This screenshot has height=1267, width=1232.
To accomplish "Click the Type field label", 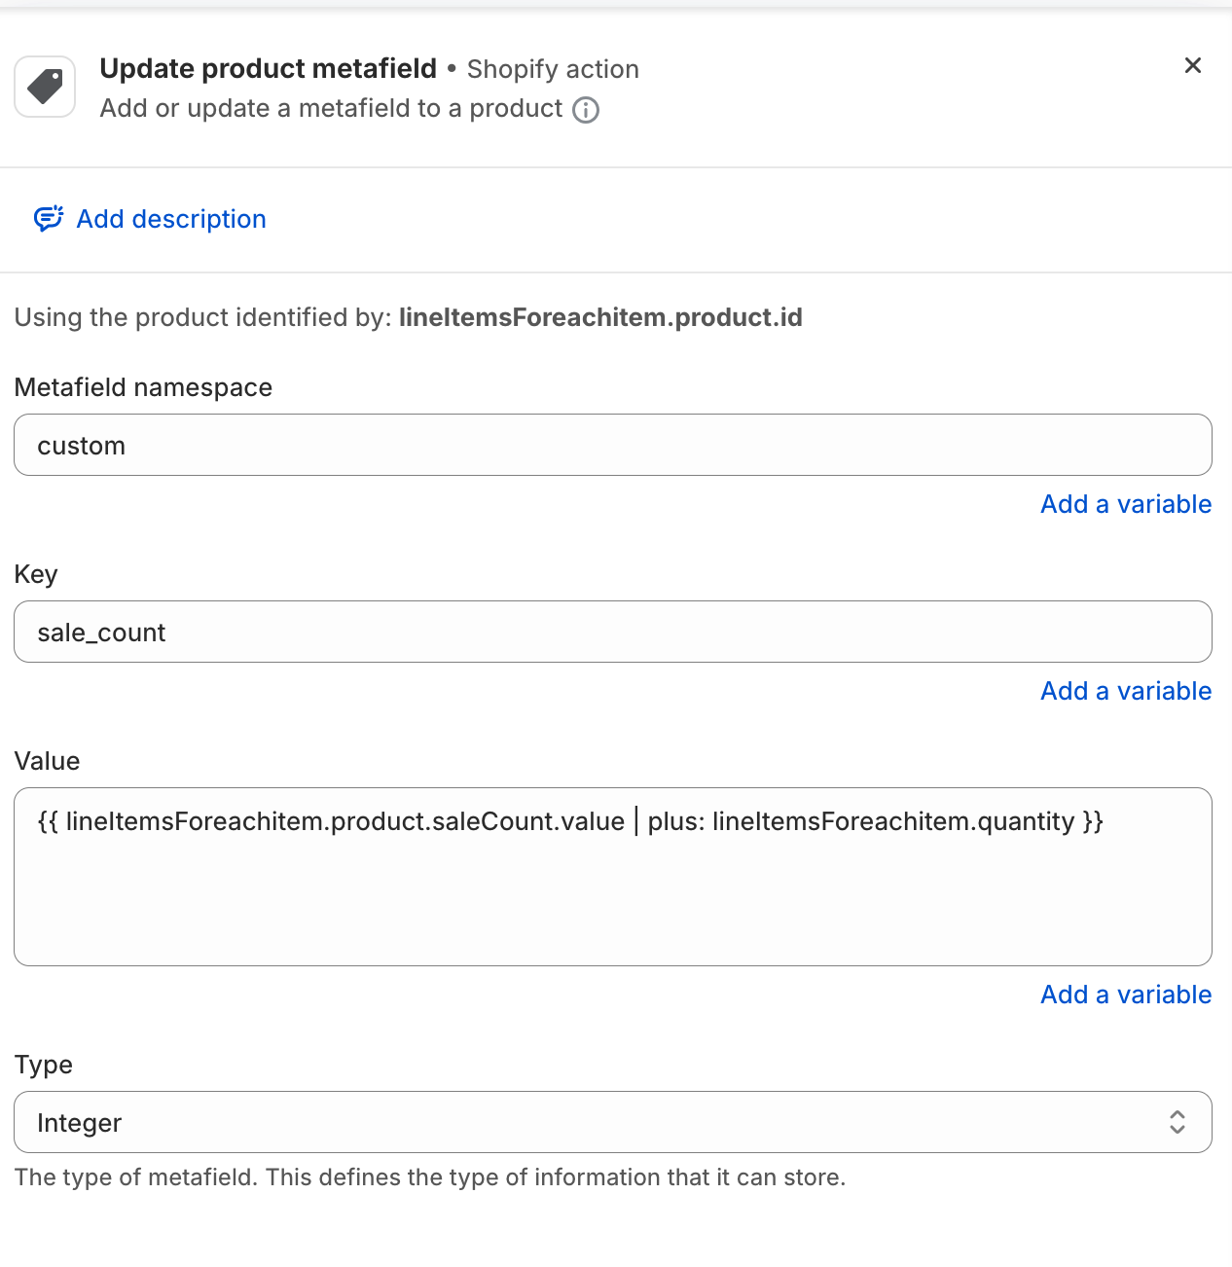I will point(44,1065).
